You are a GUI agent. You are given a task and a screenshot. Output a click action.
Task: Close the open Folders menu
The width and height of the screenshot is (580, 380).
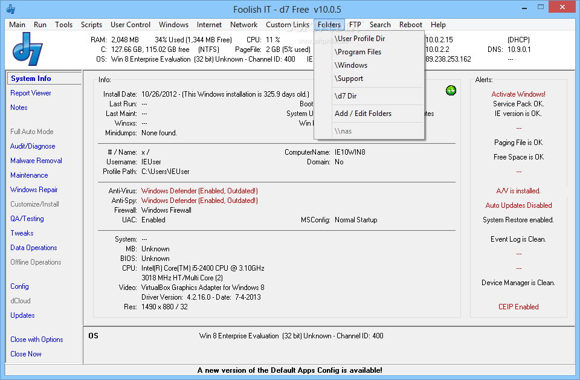(x=329, y=25)
